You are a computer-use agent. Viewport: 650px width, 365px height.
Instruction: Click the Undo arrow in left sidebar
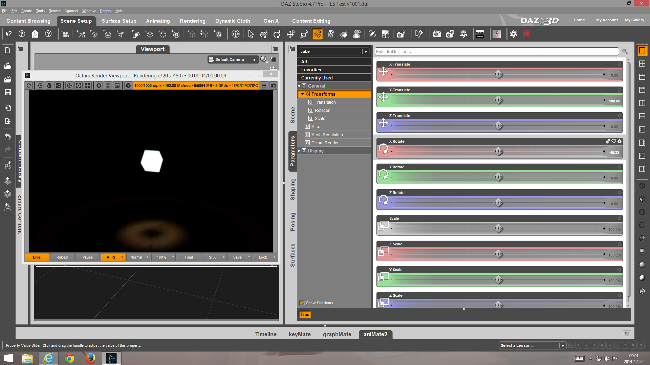point(7,136)
